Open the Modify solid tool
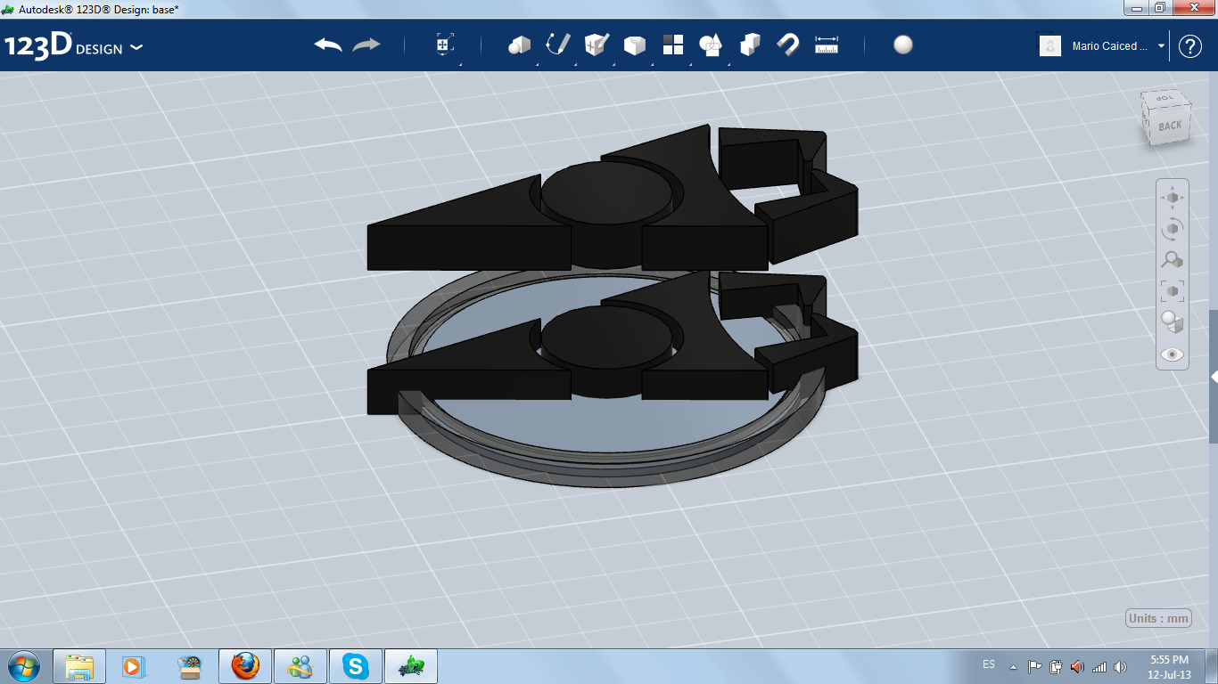The height and width of the screenshot is (684, 1218). pyautogui.click(x=635, y=45)
